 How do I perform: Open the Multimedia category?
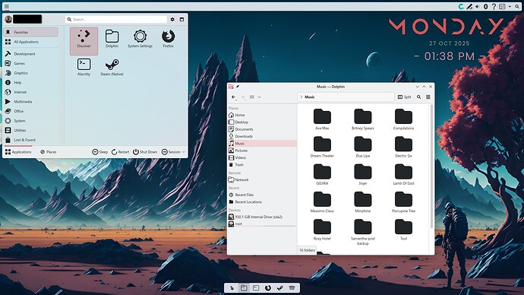coord(30,102)
